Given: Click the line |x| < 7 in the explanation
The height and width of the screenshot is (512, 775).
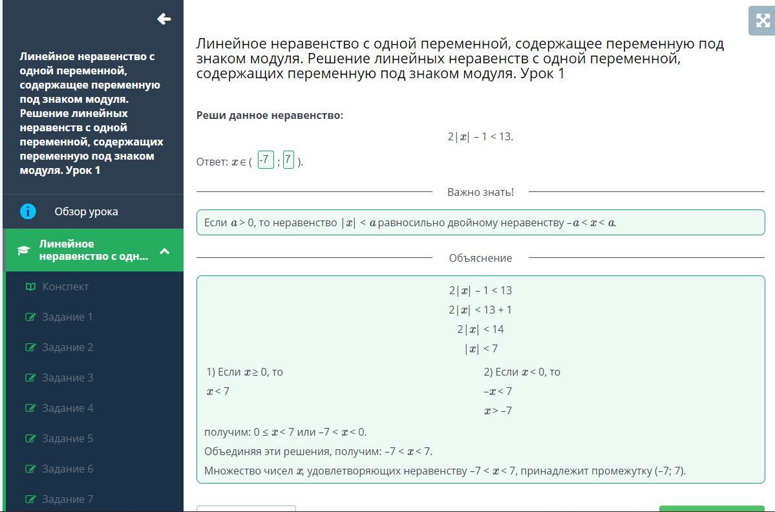Looking at the screenshot, I should [x=481, y=349].
